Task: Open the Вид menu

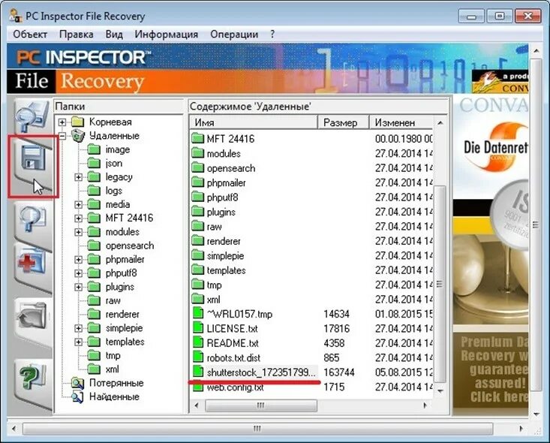Action: point(114,35)
